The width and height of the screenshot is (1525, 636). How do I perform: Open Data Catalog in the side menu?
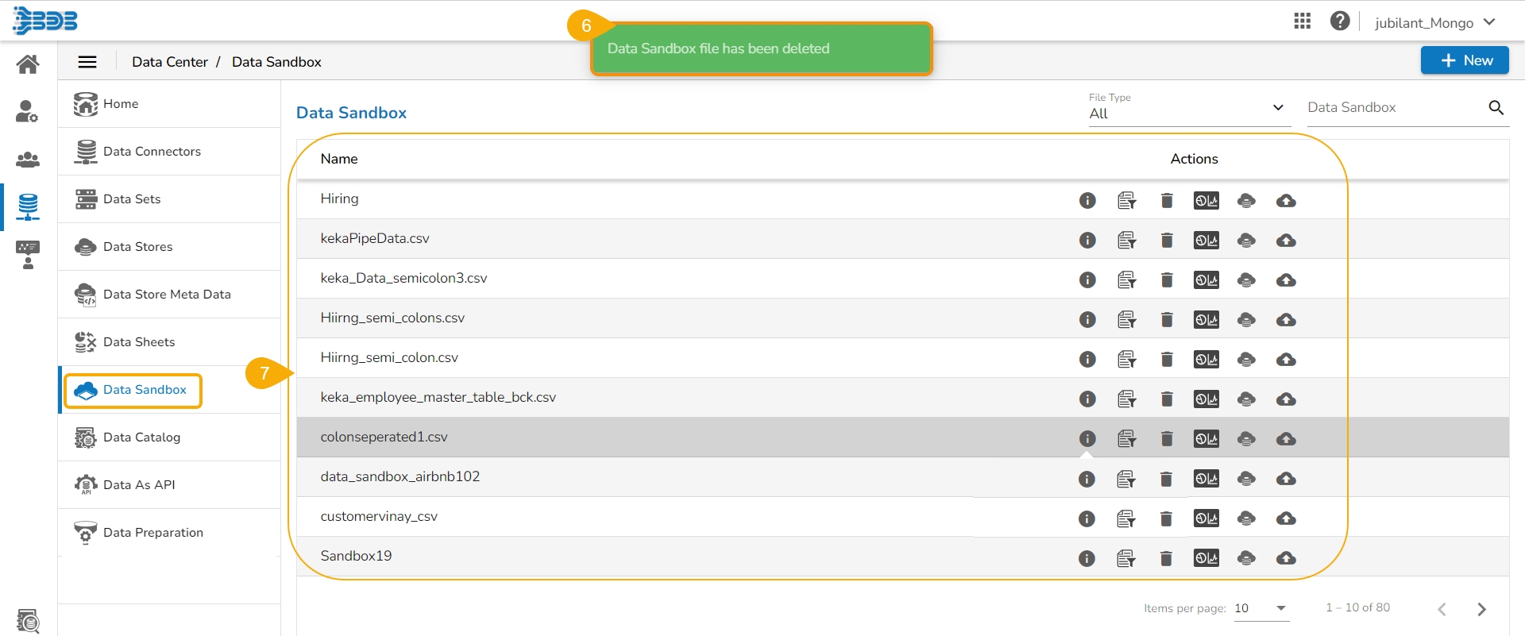click(x=169, y=437)
